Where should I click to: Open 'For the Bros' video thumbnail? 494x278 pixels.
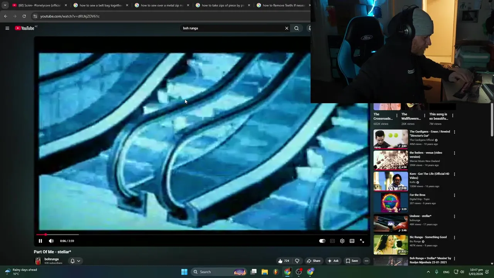[391, 202]
